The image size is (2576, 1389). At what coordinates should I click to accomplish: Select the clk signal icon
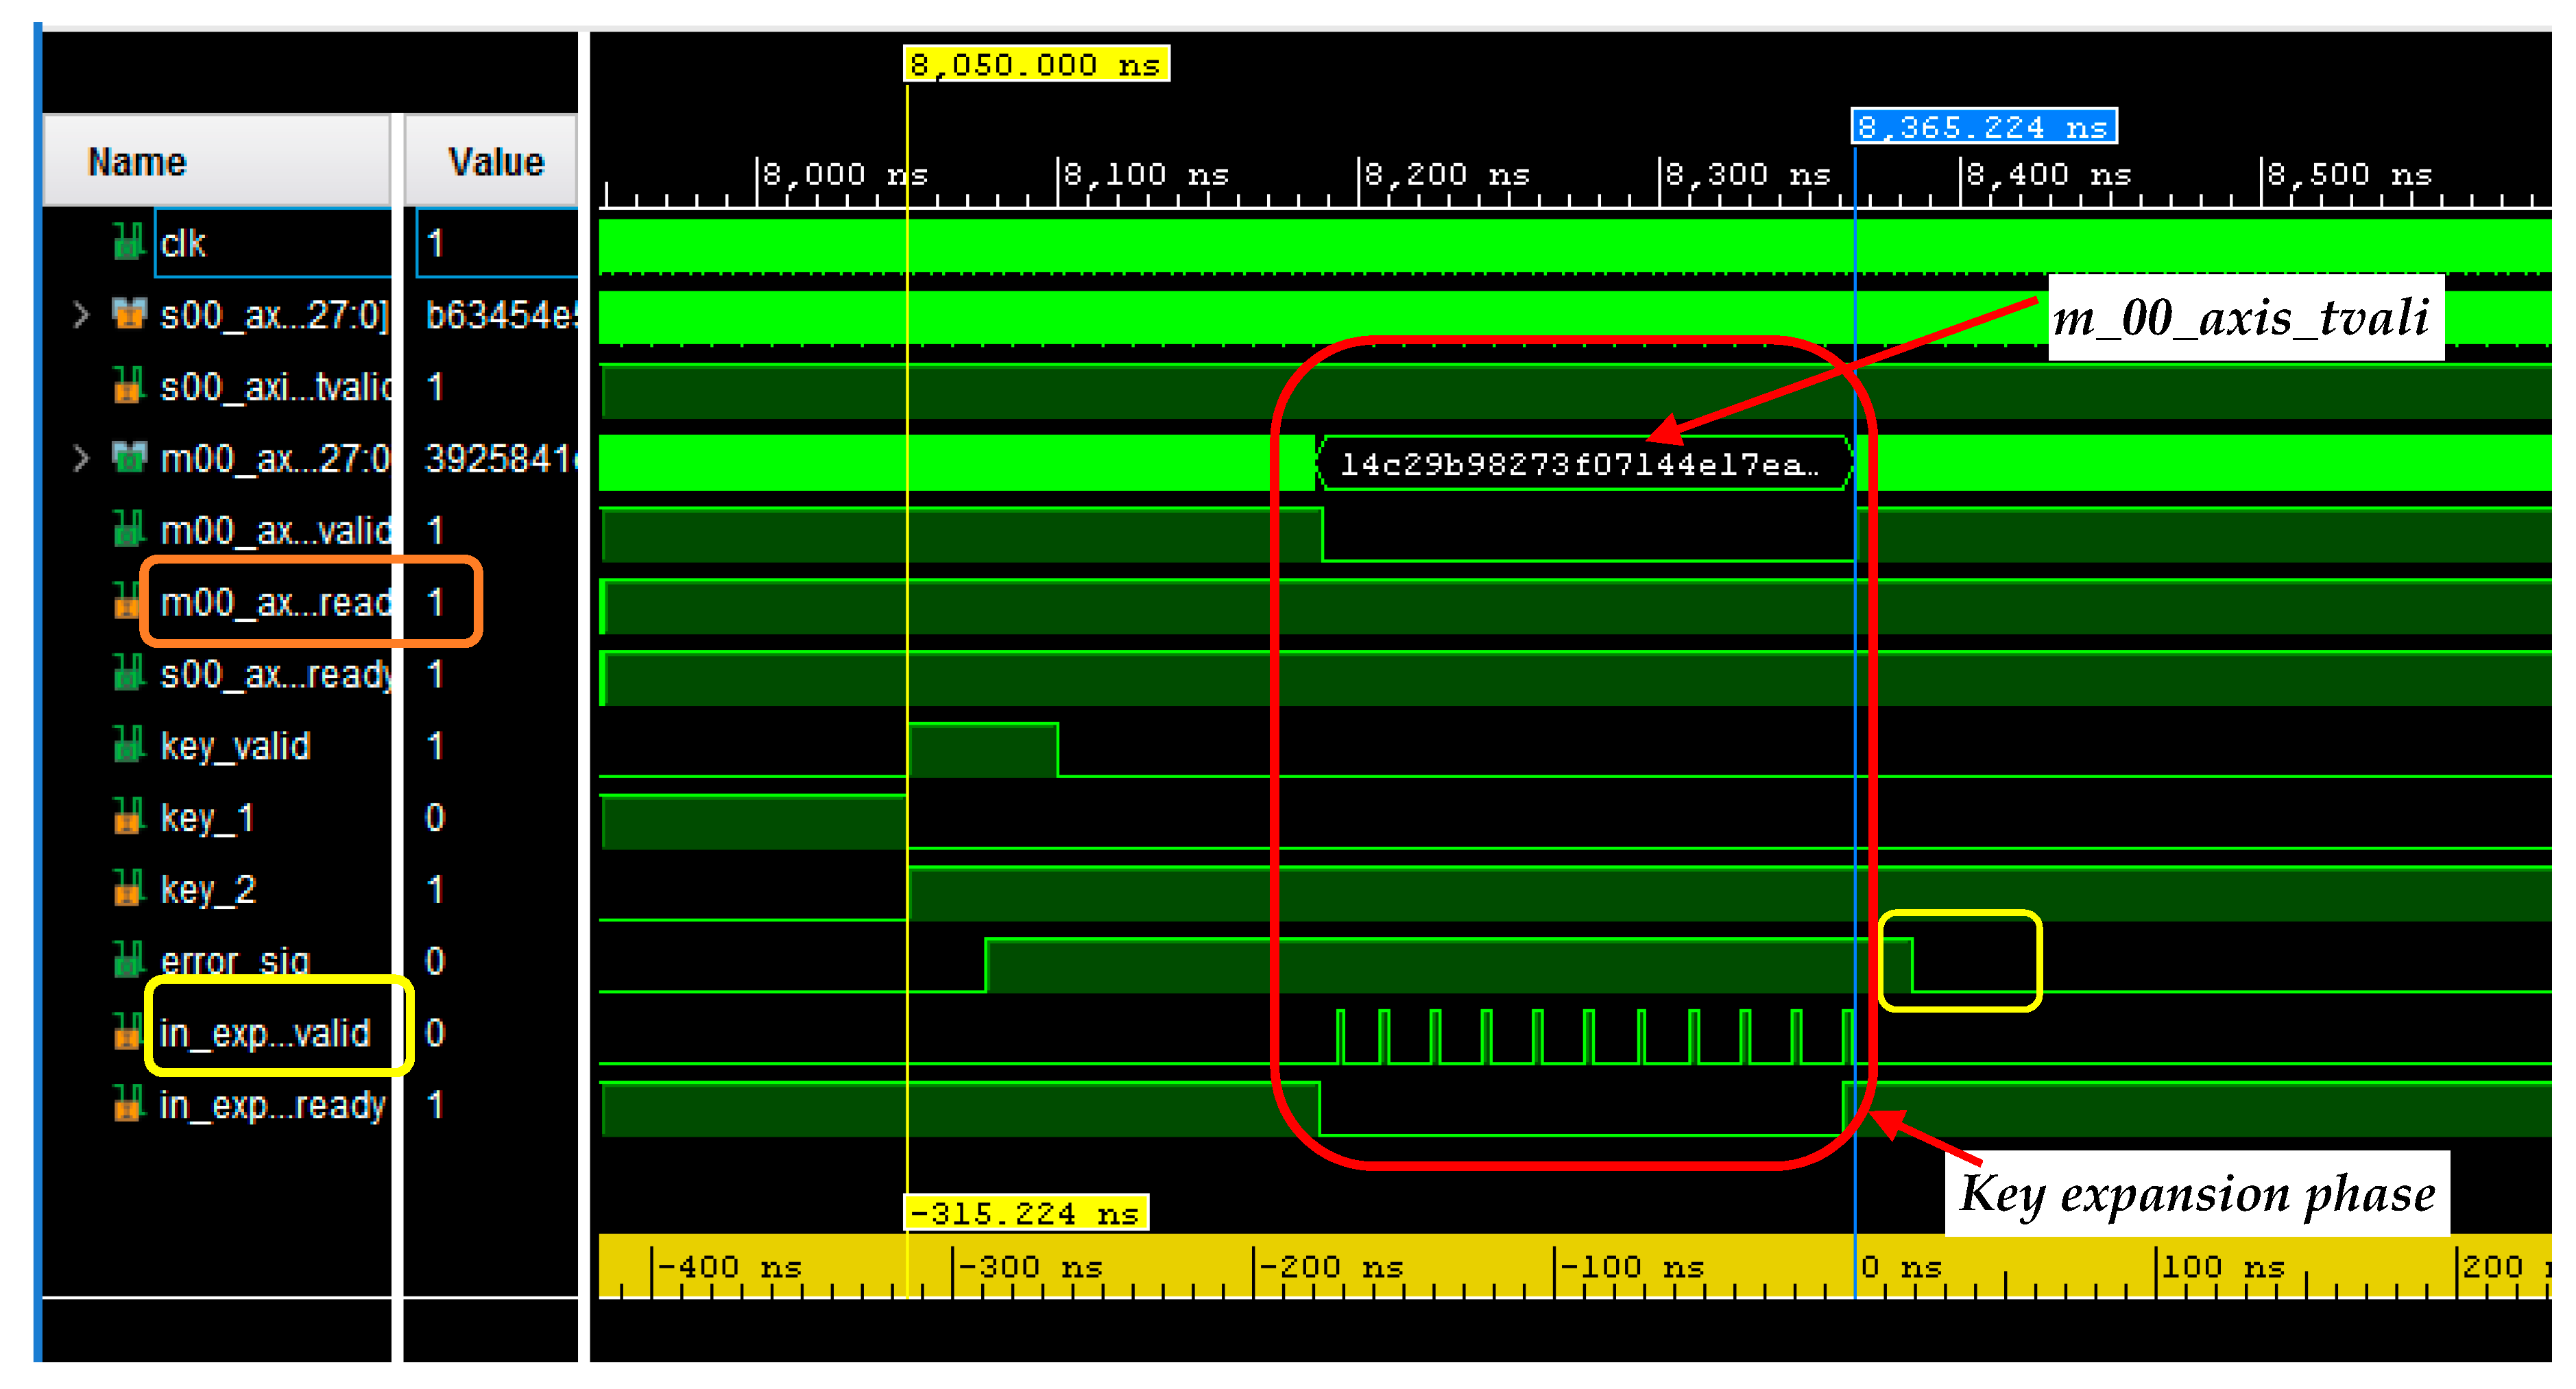tap(128, 242)
